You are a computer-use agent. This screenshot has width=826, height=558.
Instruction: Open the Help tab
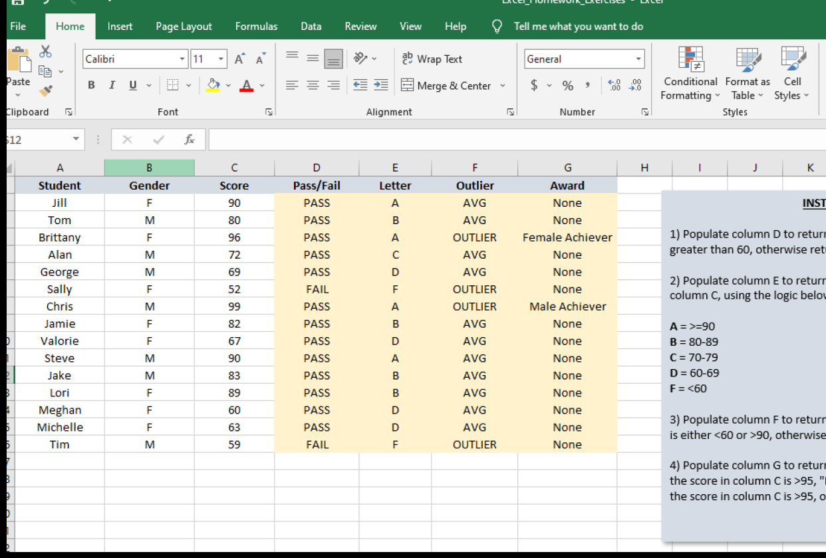(x=455, y=27)
